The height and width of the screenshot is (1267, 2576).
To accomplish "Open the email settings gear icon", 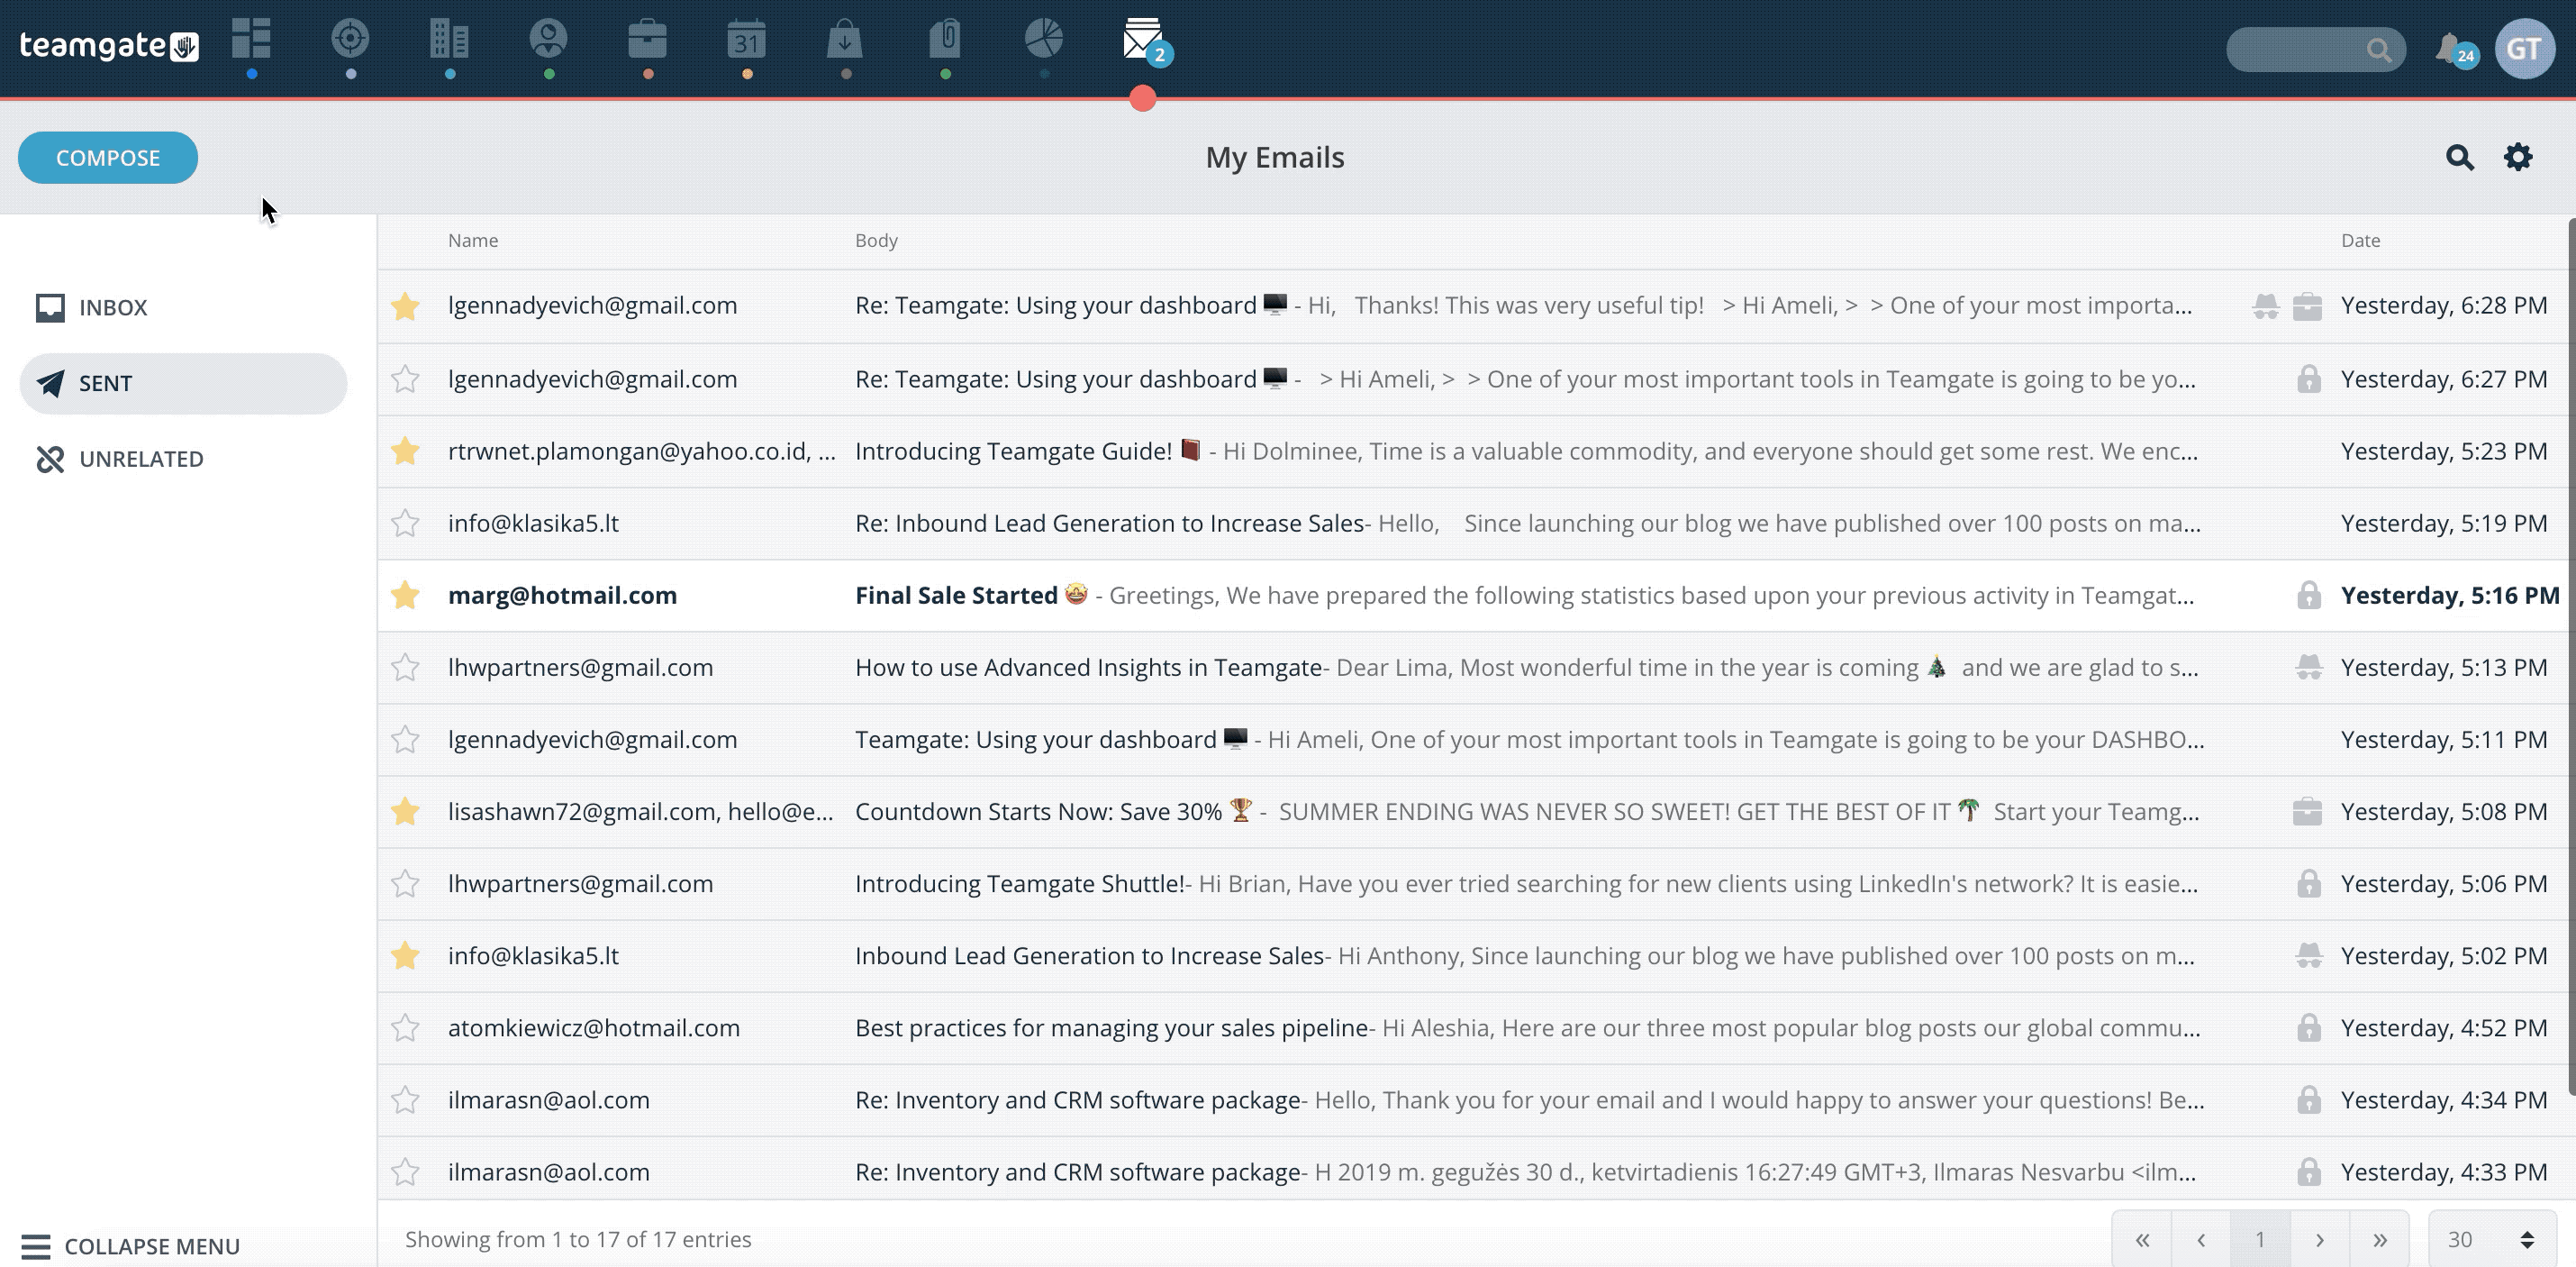I will click(2518, 157).
